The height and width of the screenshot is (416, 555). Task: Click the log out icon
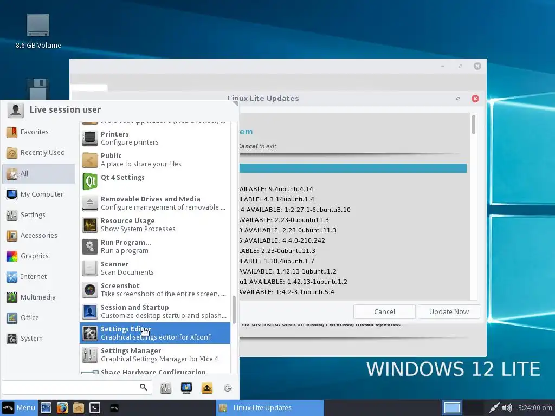[x=228, y=388]
